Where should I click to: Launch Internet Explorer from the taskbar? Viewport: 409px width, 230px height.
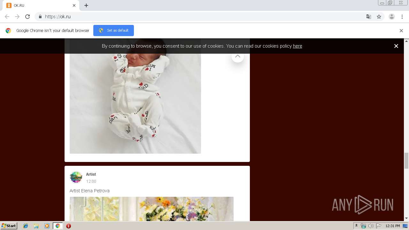coord(26,226)
